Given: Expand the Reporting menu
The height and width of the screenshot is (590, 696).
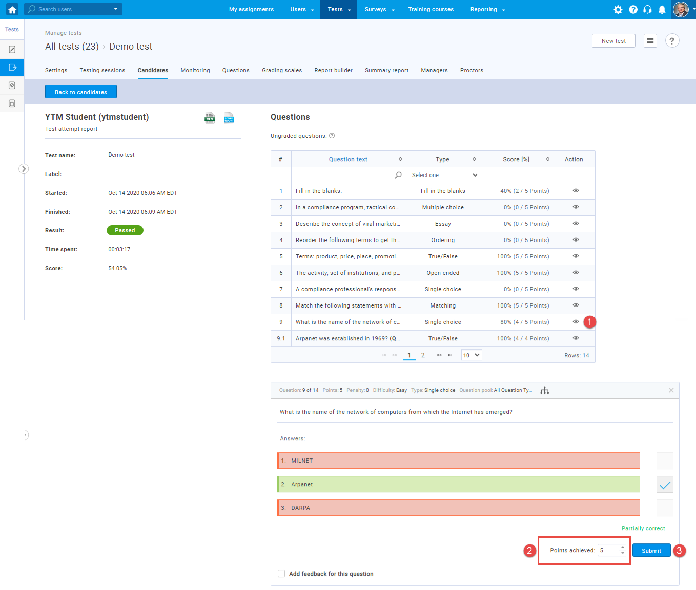Looking at the screenshot, I should click(487, 9).
